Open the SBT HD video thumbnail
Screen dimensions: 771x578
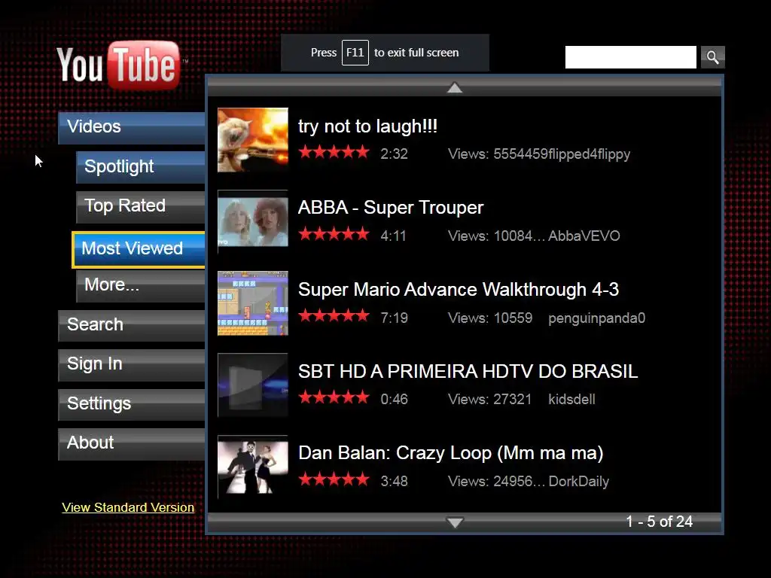pyautogui.click(x=253, y=385)
